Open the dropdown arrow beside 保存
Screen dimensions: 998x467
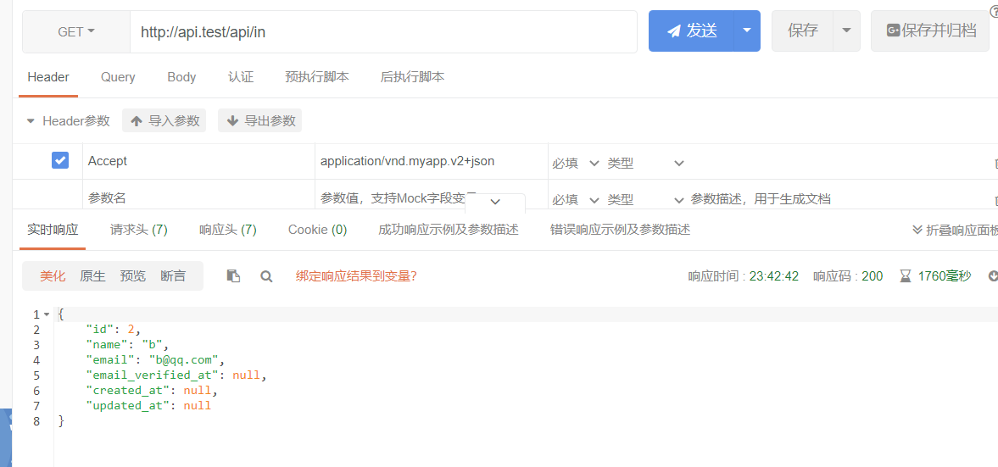click(x=846, y=31)
